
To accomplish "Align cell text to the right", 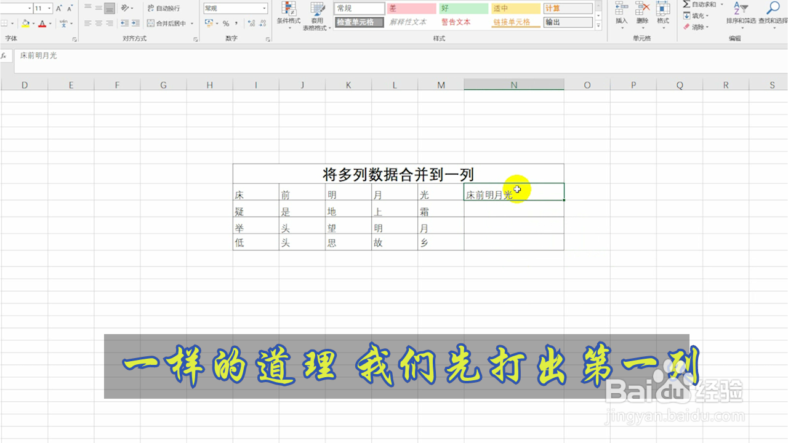I will 110,23.
